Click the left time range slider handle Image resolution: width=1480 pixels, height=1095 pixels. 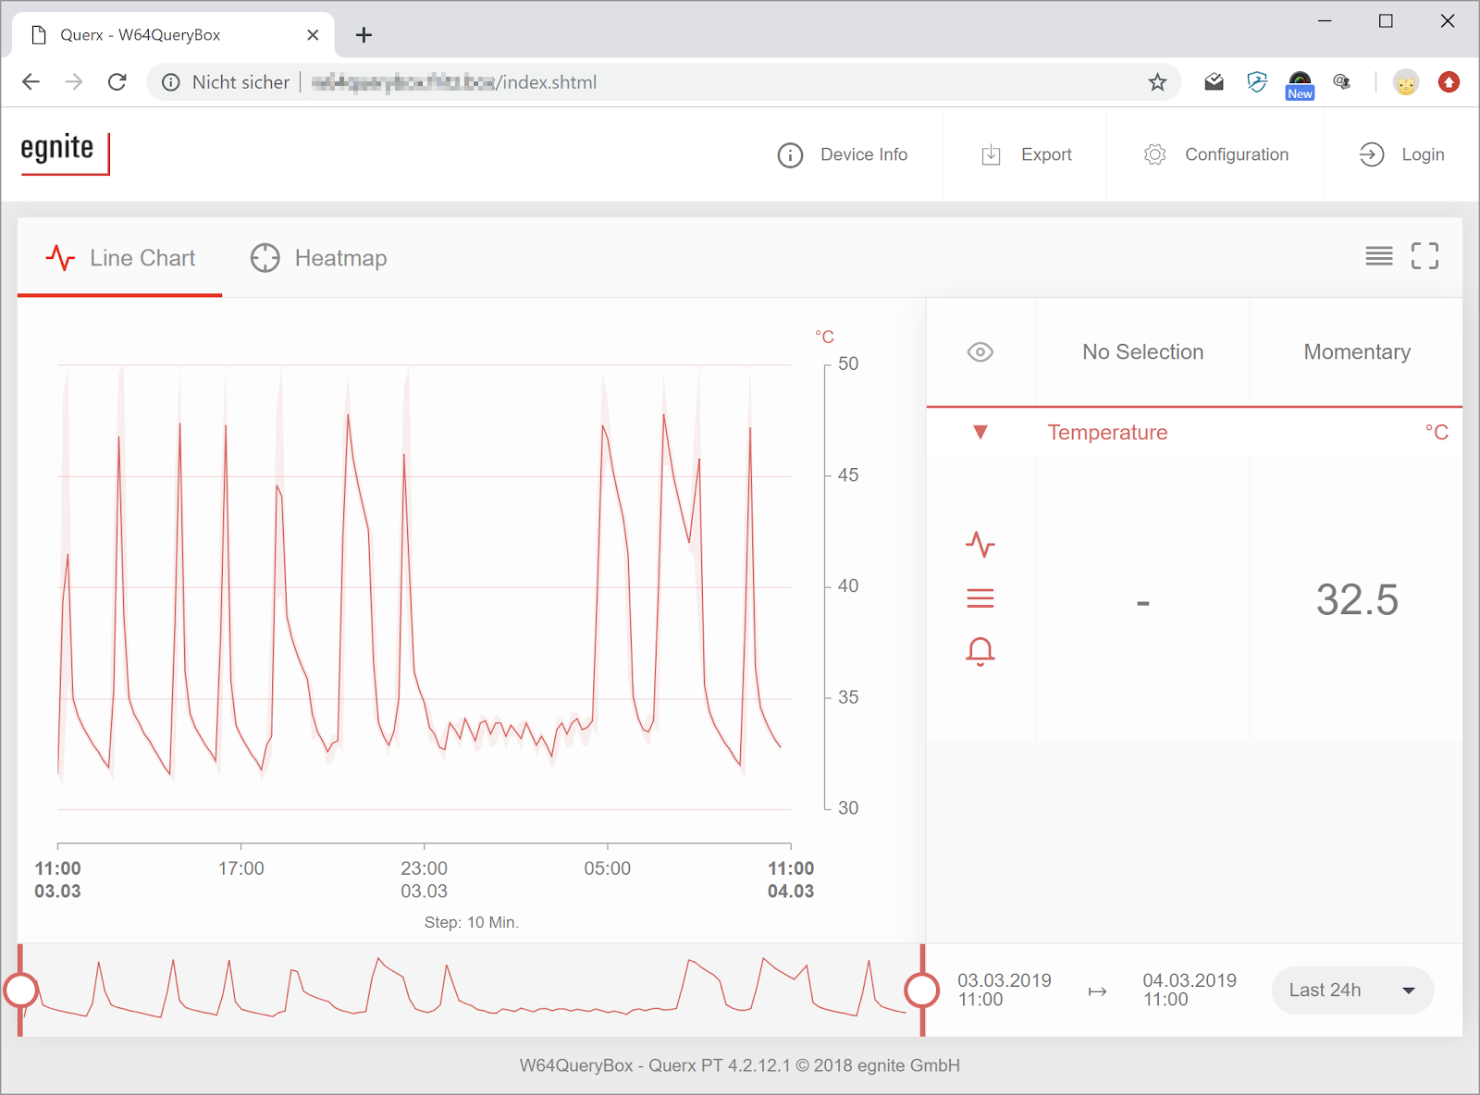point(20,990)
